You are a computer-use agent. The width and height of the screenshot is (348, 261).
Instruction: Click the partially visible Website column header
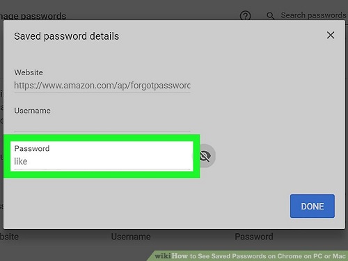pyautogui.click(x=9, y=237)
